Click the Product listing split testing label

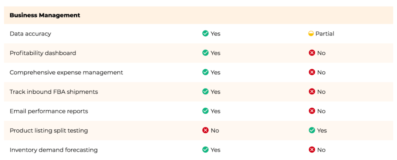[x=49, y=131]
